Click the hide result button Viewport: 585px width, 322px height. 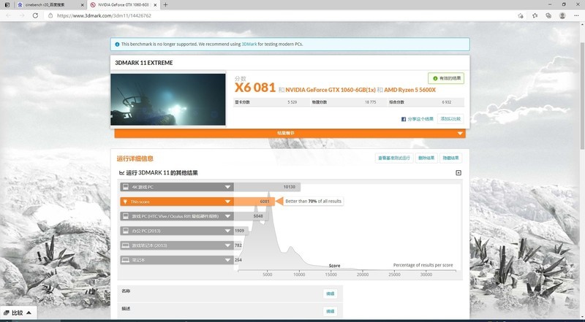pos(450,158)
